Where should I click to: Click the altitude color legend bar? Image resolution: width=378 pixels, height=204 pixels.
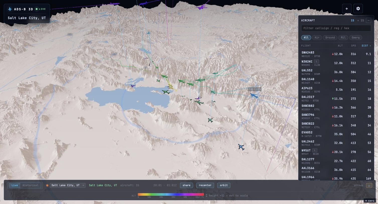pos(171,194)
